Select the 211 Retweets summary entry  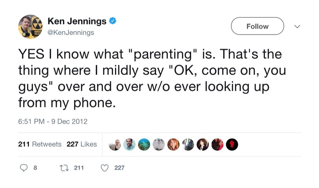click(x=40, y=144)
